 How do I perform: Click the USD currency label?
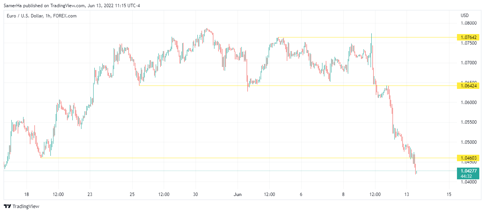coord(465,16)
